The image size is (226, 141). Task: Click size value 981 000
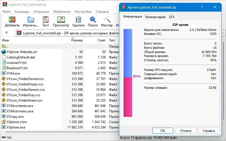tap(77, 117)
